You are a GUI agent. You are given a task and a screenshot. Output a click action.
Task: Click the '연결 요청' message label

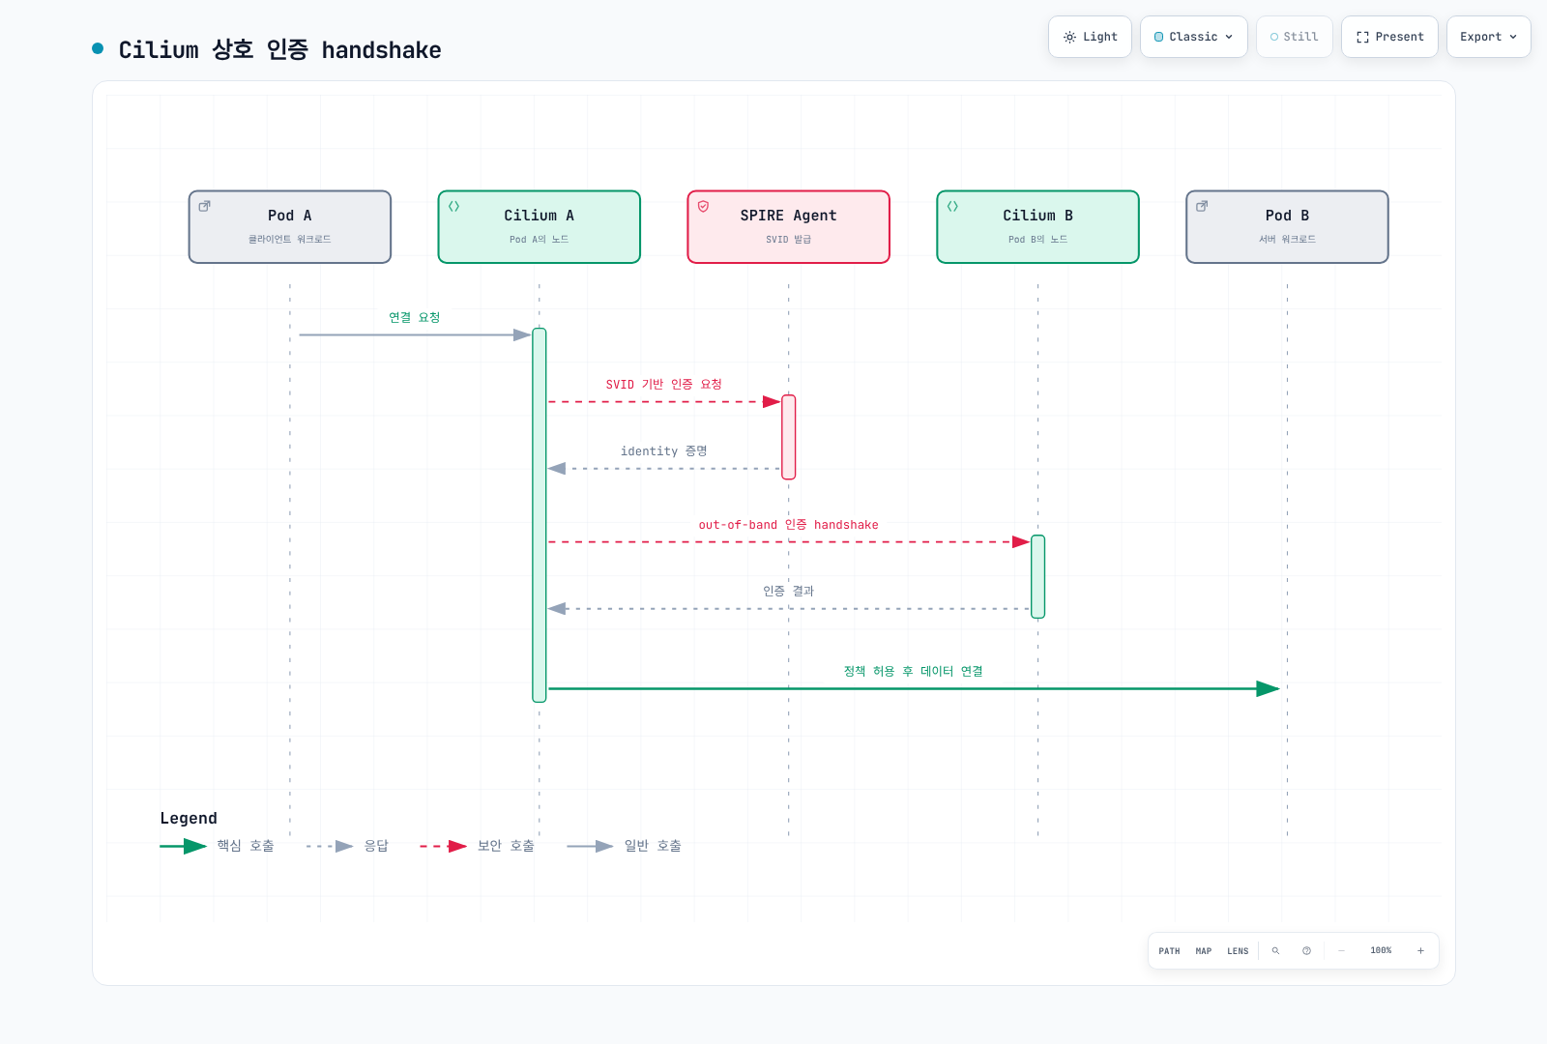click(x=415, y=317)
